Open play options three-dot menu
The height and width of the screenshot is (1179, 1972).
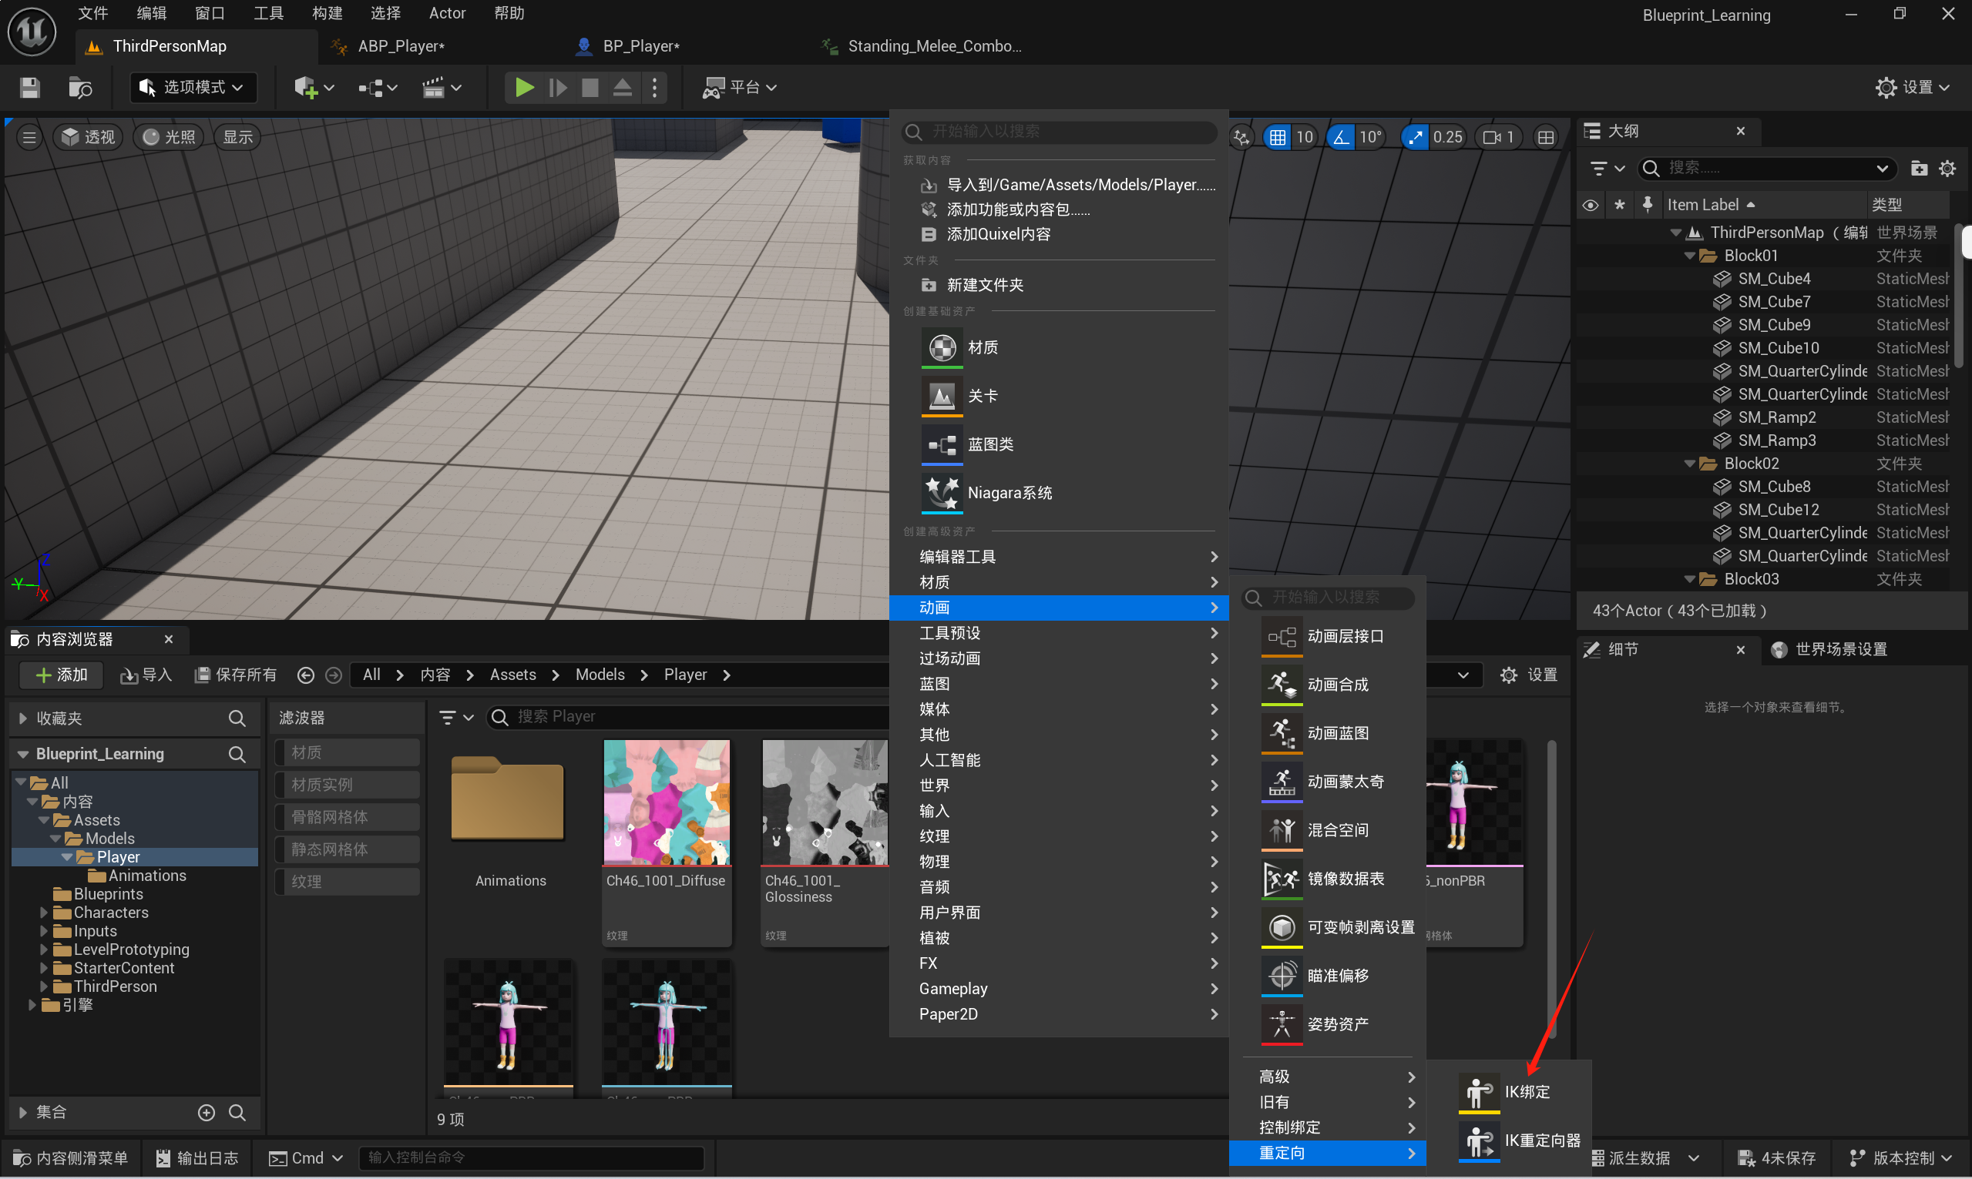(654, 87)
